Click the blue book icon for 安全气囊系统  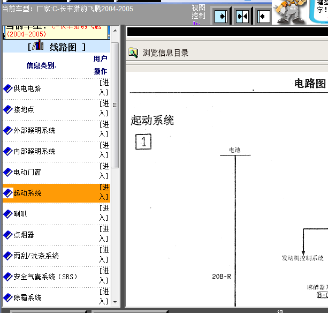[x=8, y=277]
